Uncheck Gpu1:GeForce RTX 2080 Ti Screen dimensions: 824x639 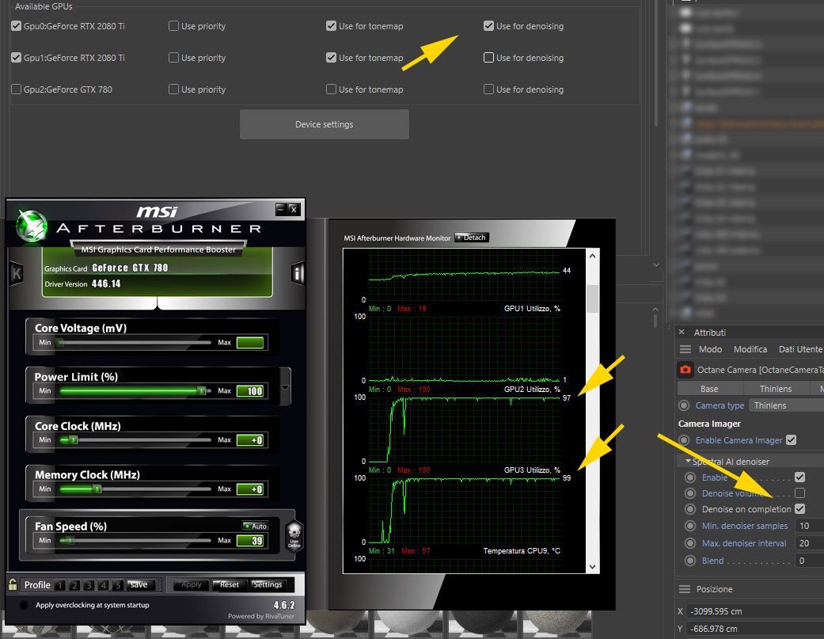[x=17, y=57]
